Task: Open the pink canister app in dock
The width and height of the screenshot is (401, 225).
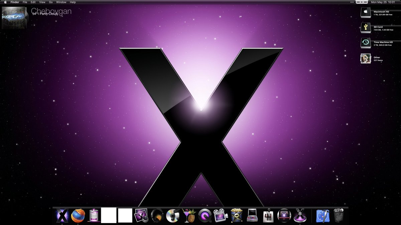Action: [94, 215]
